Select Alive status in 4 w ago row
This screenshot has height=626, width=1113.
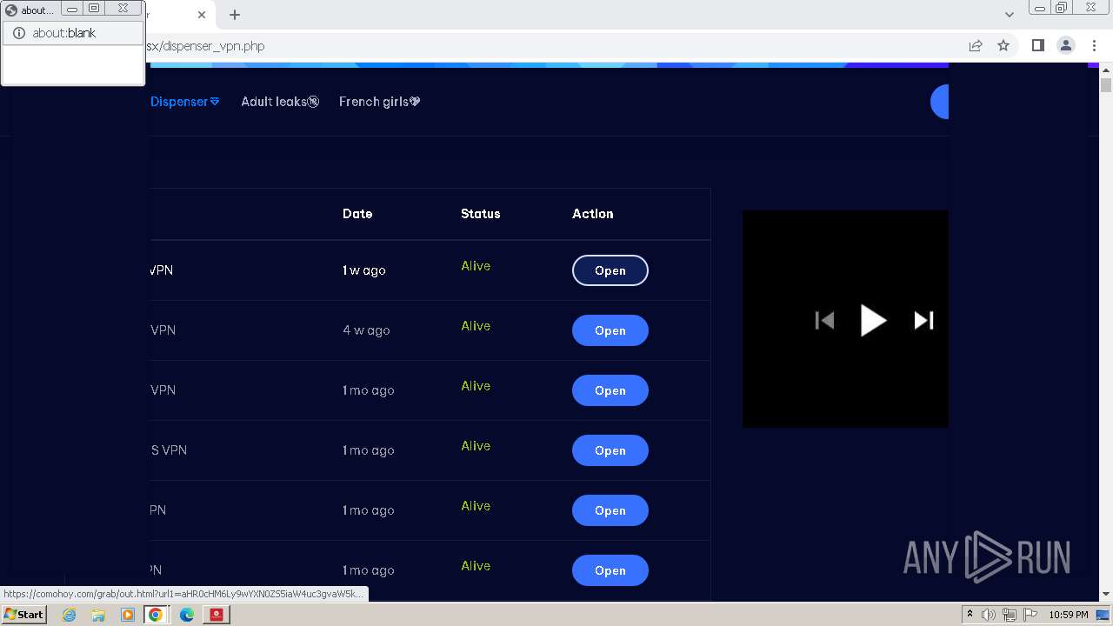click(x=476, y=326)
